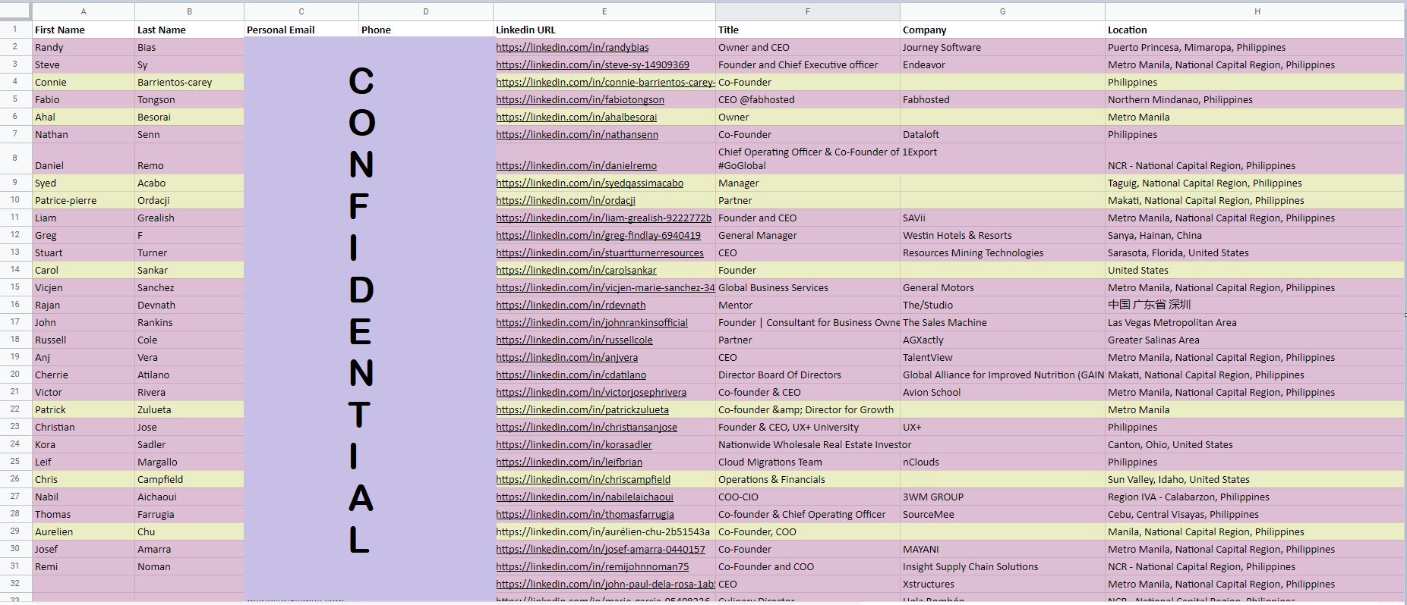Select column F header
Screen dimensions: 1407x605
click(x=808, y=11)
